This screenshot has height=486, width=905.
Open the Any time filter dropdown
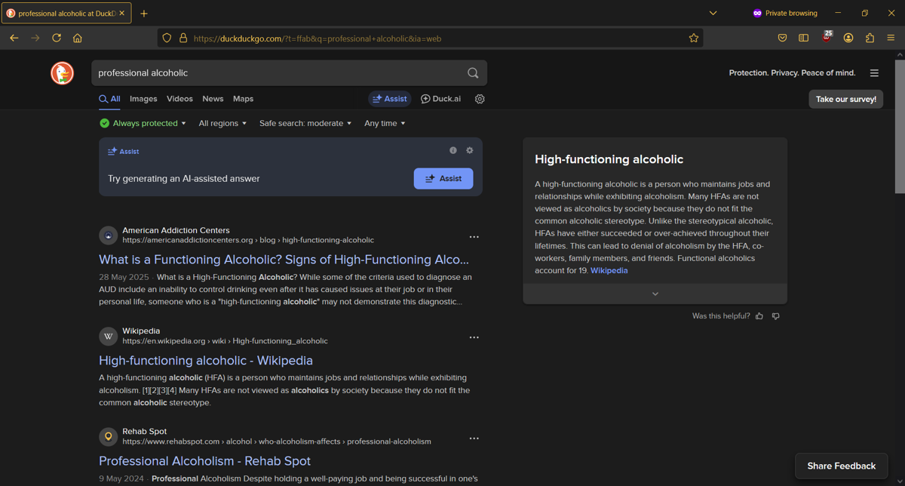[385, 123]
